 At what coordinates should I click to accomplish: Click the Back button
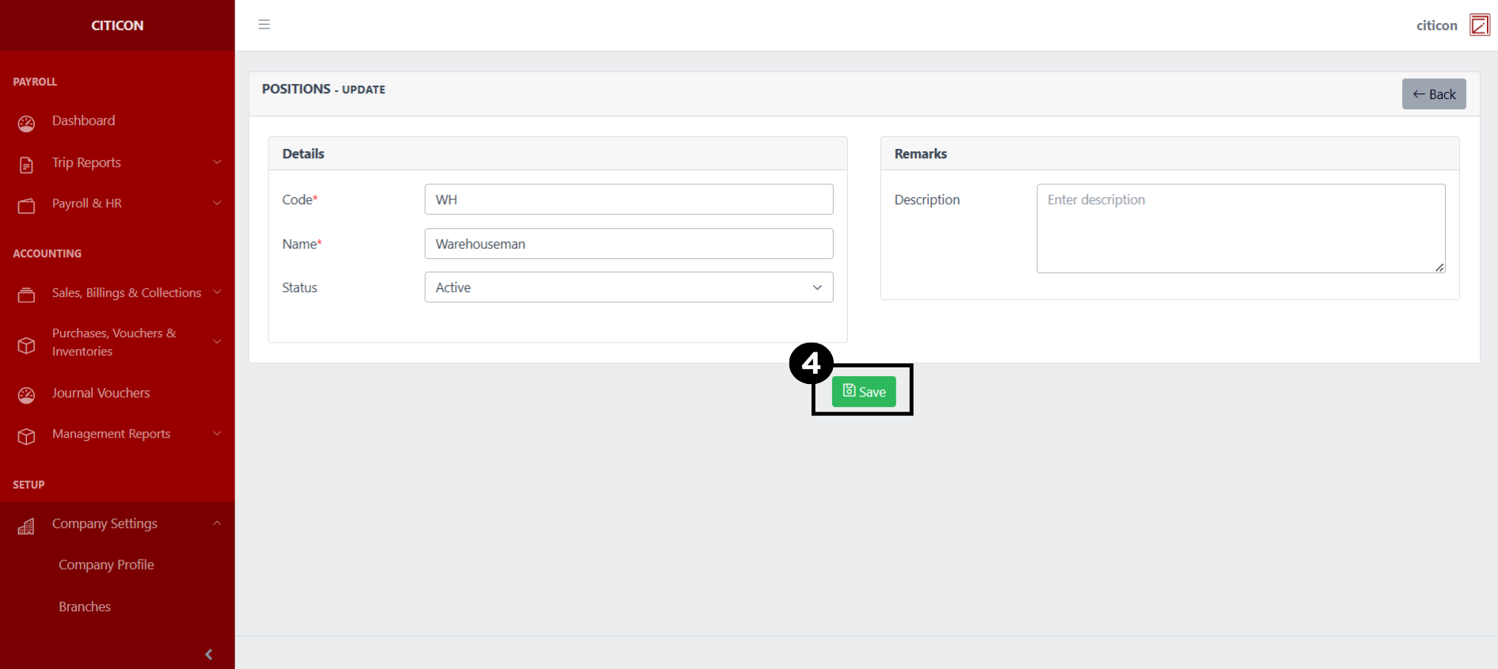(1434, 94)
